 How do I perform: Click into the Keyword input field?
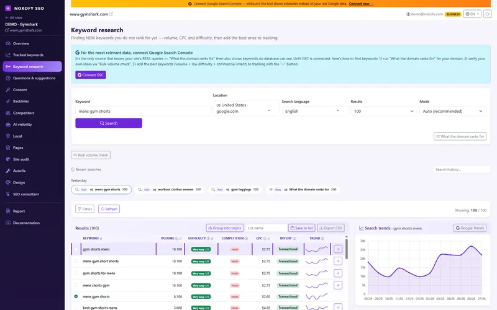[143, 112]
